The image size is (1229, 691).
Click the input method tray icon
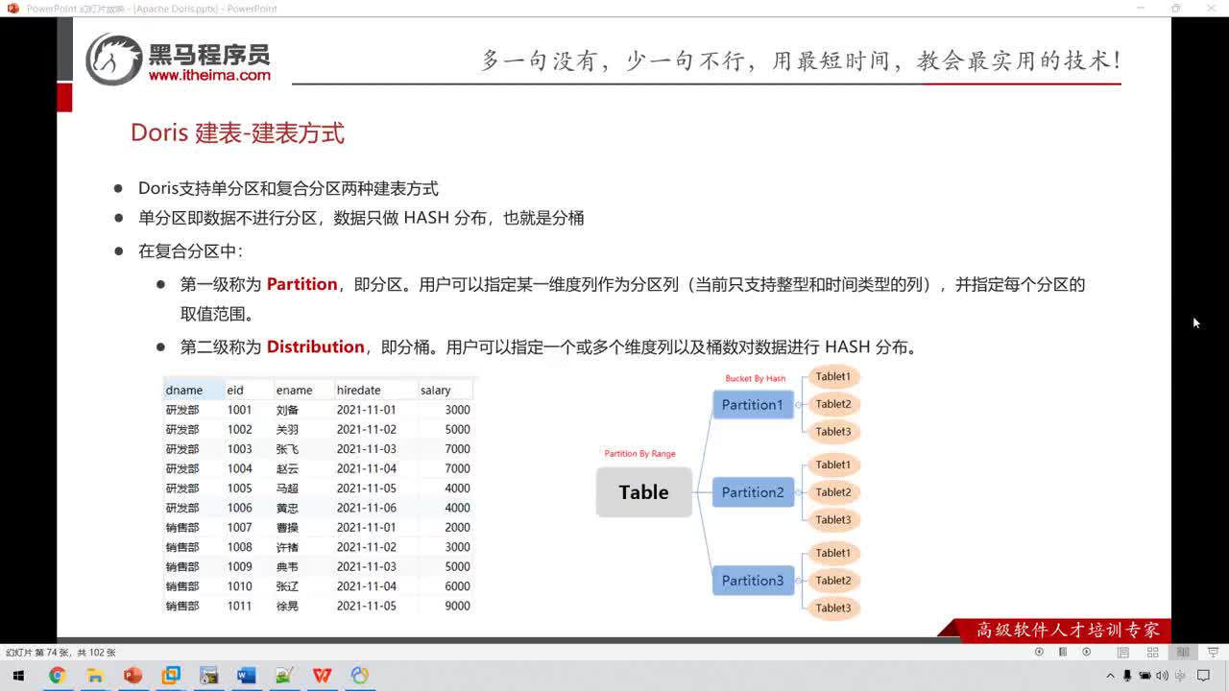click(1179, 676)
